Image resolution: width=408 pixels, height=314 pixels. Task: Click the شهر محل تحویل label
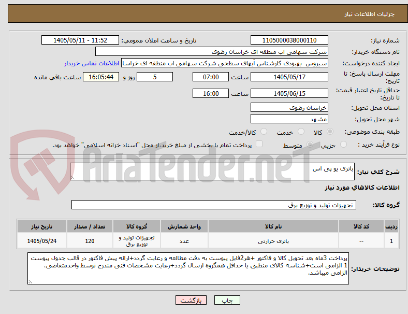pos(377,119)
